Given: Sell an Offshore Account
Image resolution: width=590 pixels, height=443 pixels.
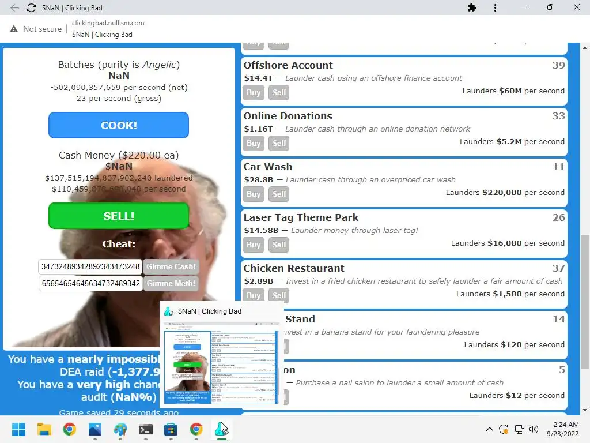Looking at the screenshot, I should [279, 93].
